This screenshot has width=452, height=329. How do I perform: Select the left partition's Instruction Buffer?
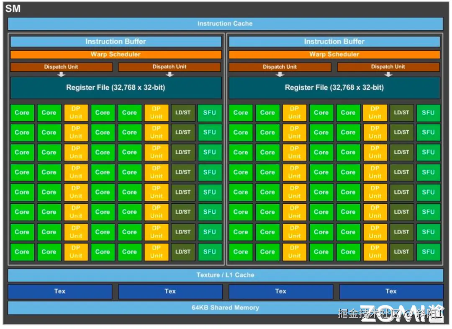pos(116,41)
